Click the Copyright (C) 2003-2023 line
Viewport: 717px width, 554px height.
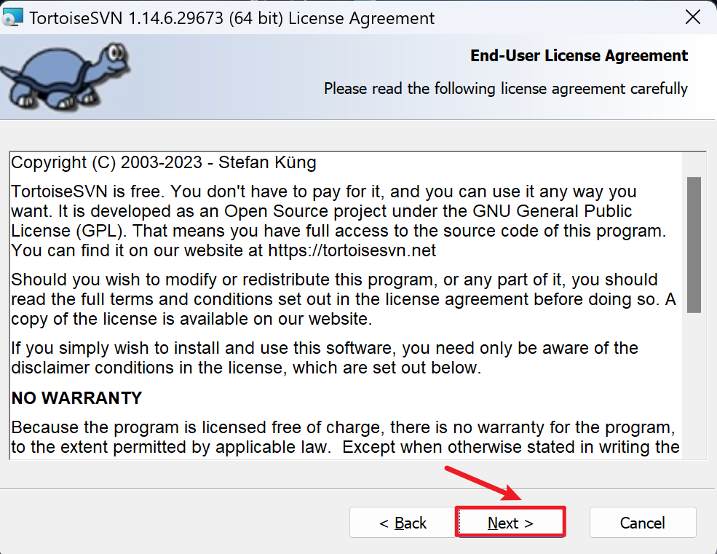coord(163,163)
